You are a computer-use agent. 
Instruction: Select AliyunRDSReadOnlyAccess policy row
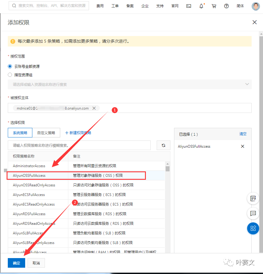pyautogui.click(x=86, y=224)
